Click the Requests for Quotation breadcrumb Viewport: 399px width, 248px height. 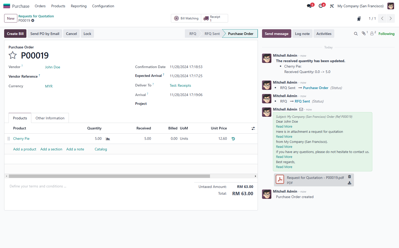pyautogui.click(x=36, y=16)
